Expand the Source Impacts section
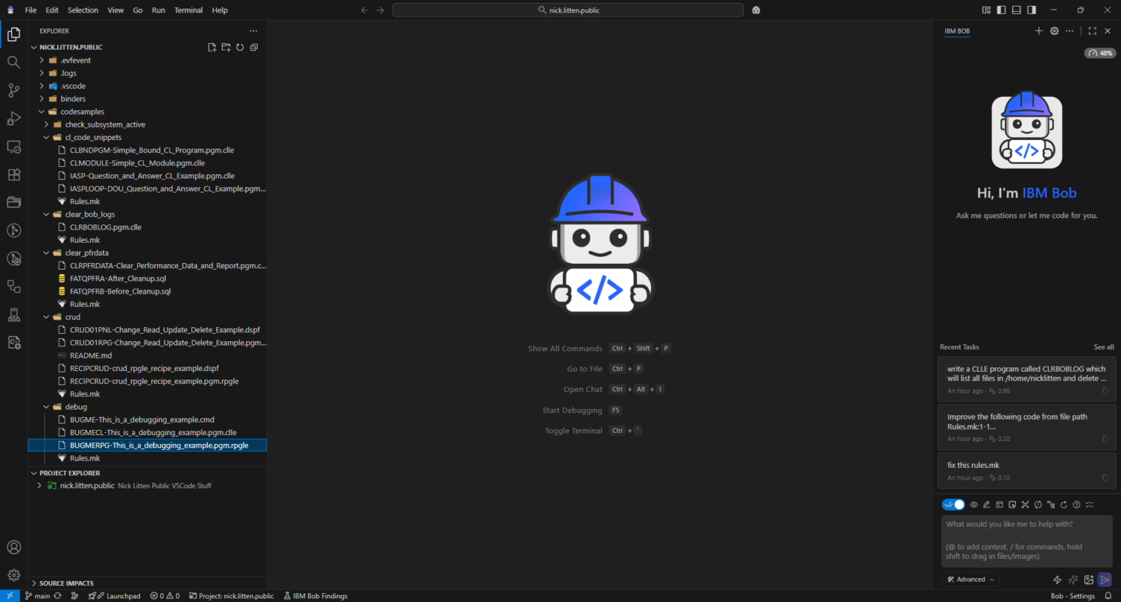This screenshot has height=602, width=1121. pyautogui.click(x=147, y=583)
